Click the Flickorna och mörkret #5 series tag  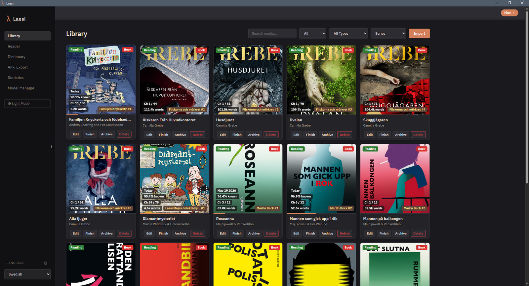coord(113,208)
